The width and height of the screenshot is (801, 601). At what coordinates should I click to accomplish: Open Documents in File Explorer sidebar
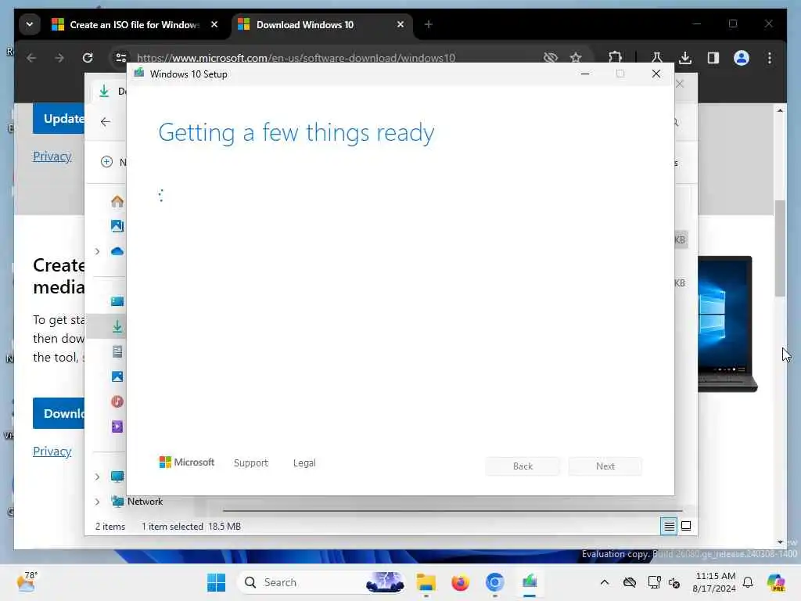[117, 351]
